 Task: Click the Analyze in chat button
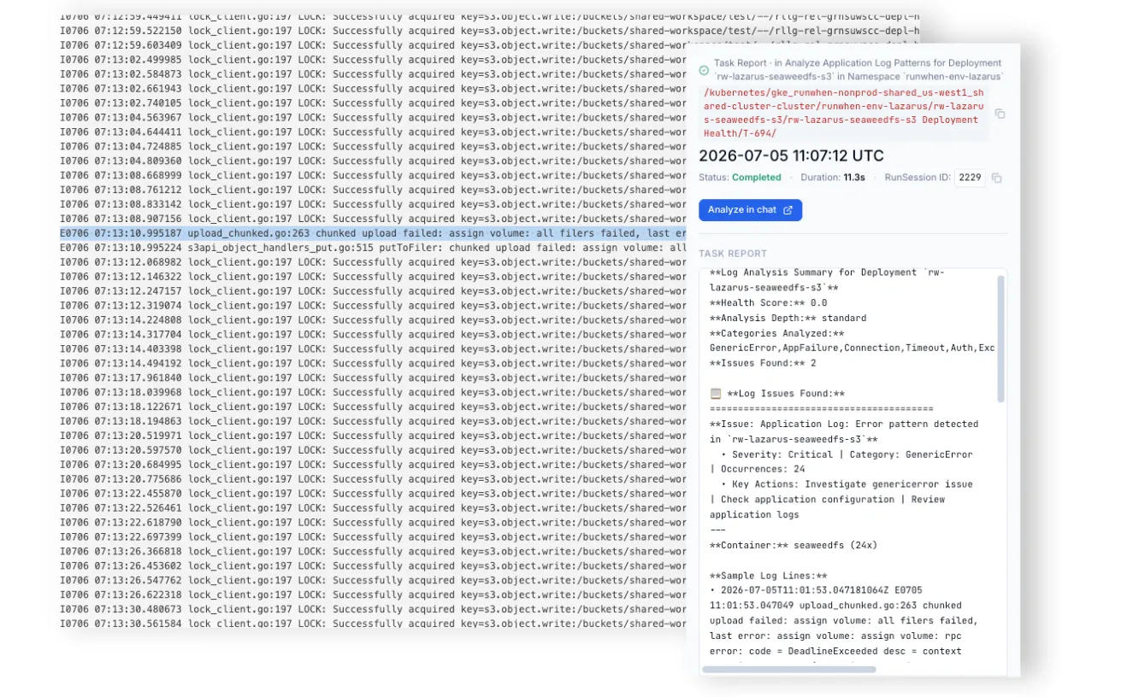click(750, 210)
